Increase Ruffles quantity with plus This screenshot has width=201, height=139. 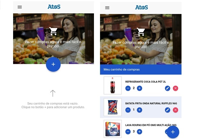(139, 110)
